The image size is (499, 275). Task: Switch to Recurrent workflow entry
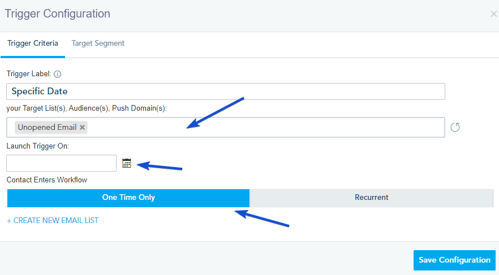pos(371,198)
